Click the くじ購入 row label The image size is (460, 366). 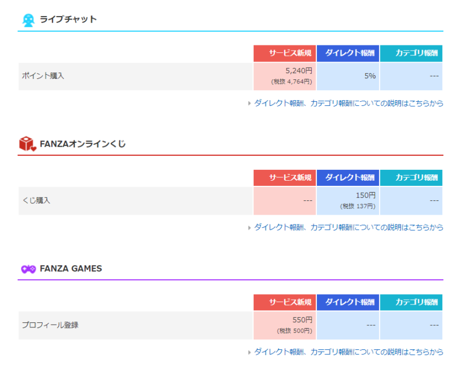pyautogui.click(x=36, y=201)
